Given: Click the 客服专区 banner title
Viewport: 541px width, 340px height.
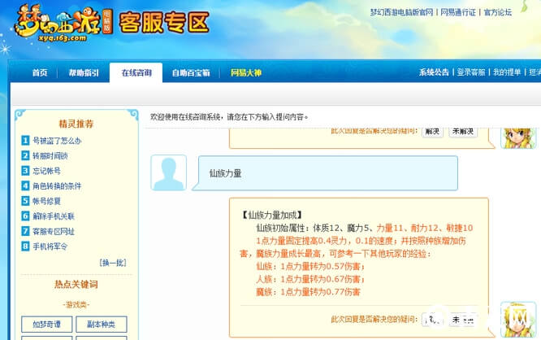Looking at the screenshot, I should pyautogui.click(x=164, y=23).
